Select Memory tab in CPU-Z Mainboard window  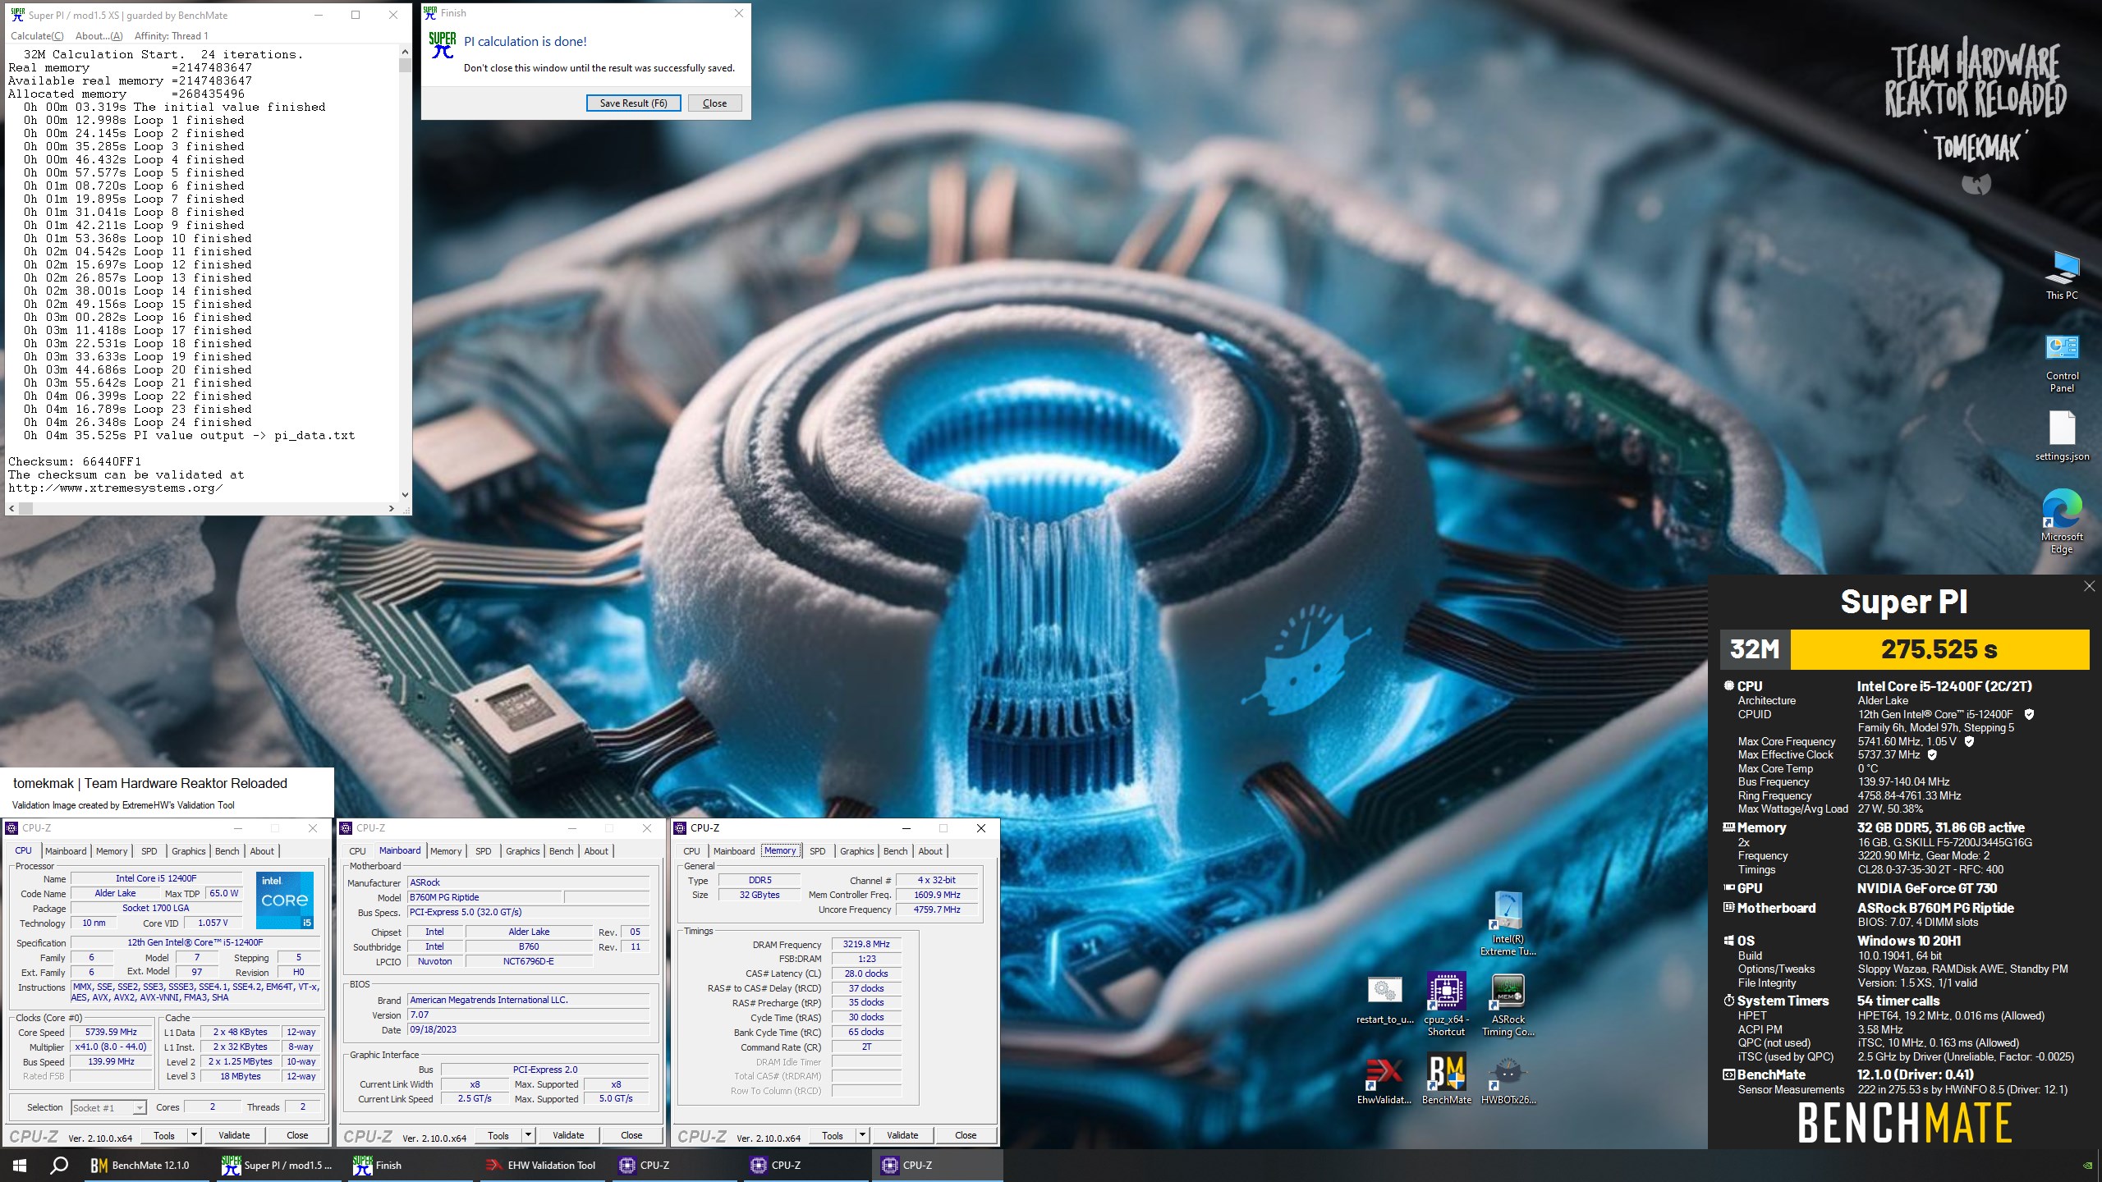[446, 851]
